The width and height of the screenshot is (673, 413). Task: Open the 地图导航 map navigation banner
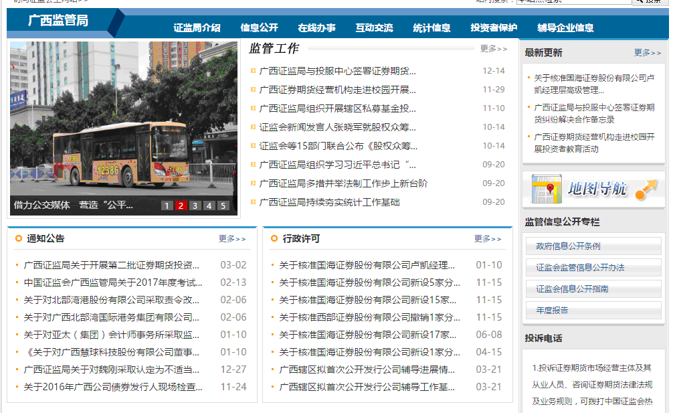593,189
